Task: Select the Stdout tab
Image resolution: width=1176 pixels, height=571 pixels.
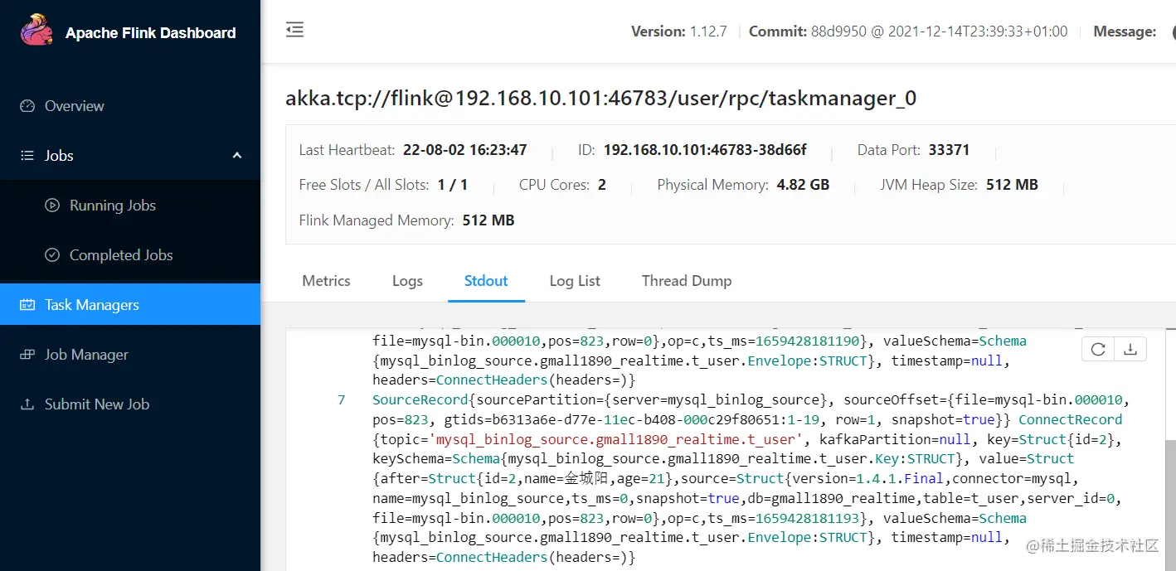Action: pyautogui.click(x=486, y=281)
